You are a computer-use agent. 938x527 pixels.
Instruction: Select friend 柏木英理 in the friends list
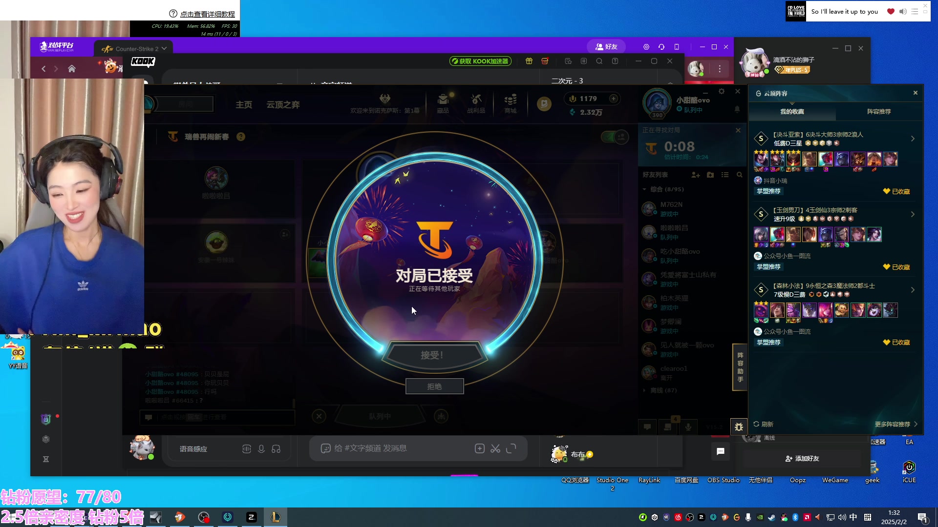(691, 303)
